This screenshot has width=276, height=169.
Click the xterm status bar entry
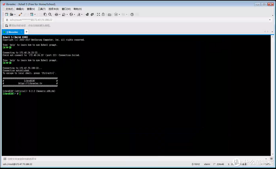click(207, 164)
